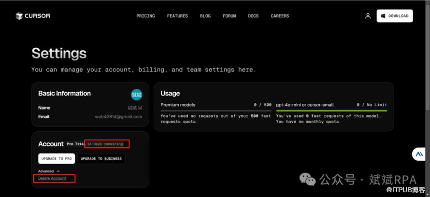The image size is (430, 197).
Task: Click Upgrade to Pro button
Action: [x=57, y=158]
